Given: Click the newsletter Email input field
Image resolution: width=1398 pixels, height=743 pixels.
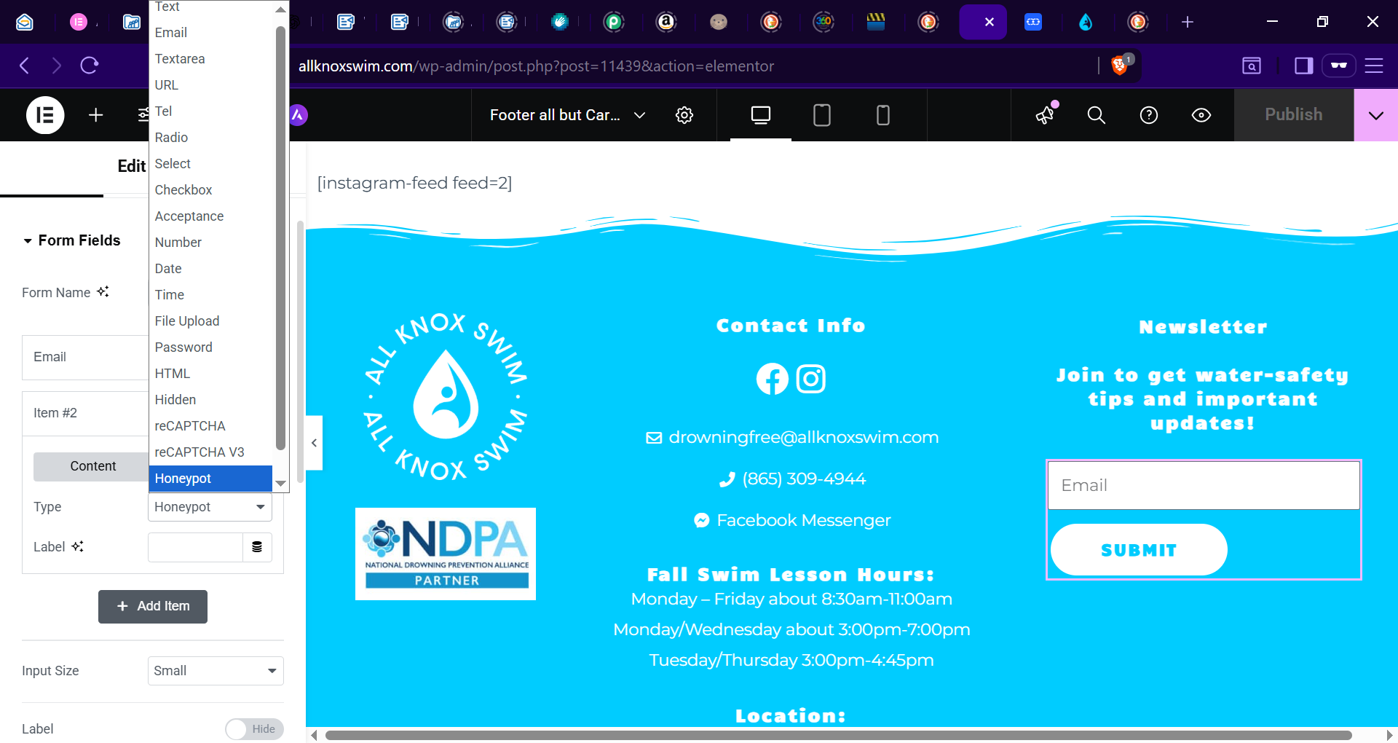Looking at the screenshot, I should [1204, 485].
